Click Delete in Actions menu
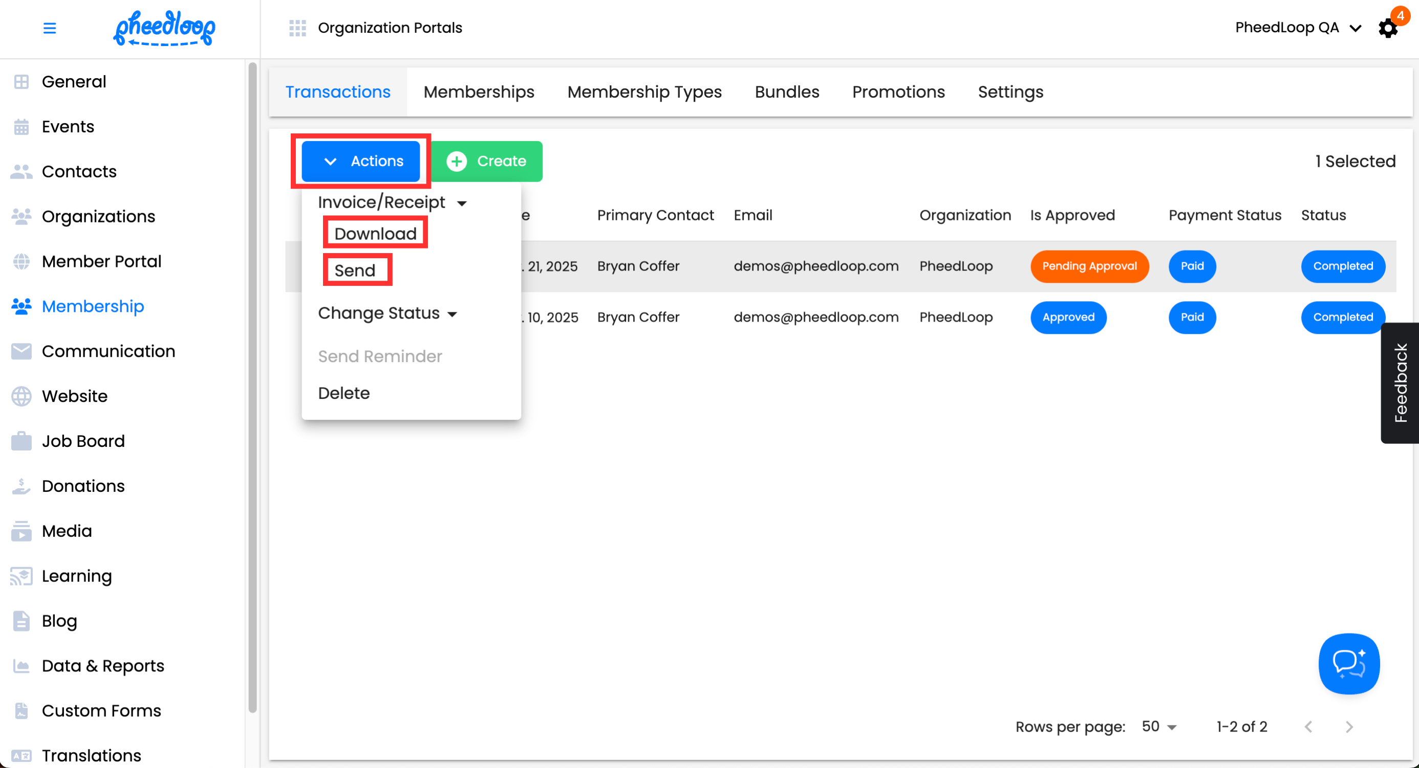 343,393
